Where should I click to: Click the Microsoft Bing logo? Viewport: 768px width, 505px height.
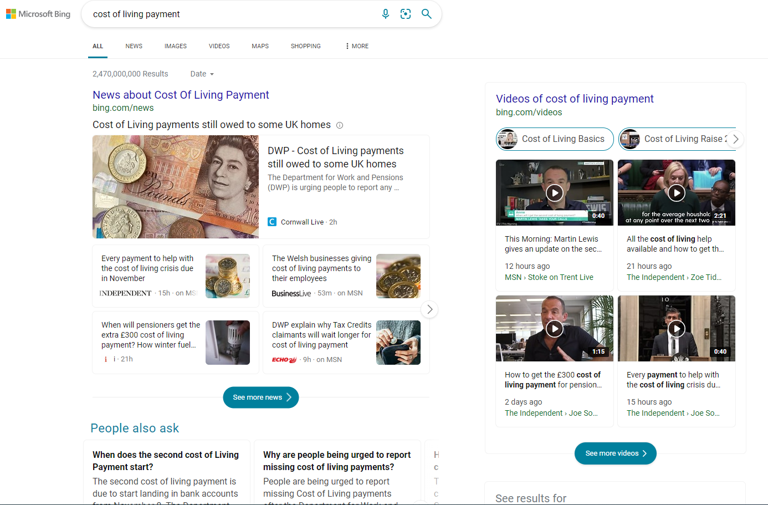[38, 14]
